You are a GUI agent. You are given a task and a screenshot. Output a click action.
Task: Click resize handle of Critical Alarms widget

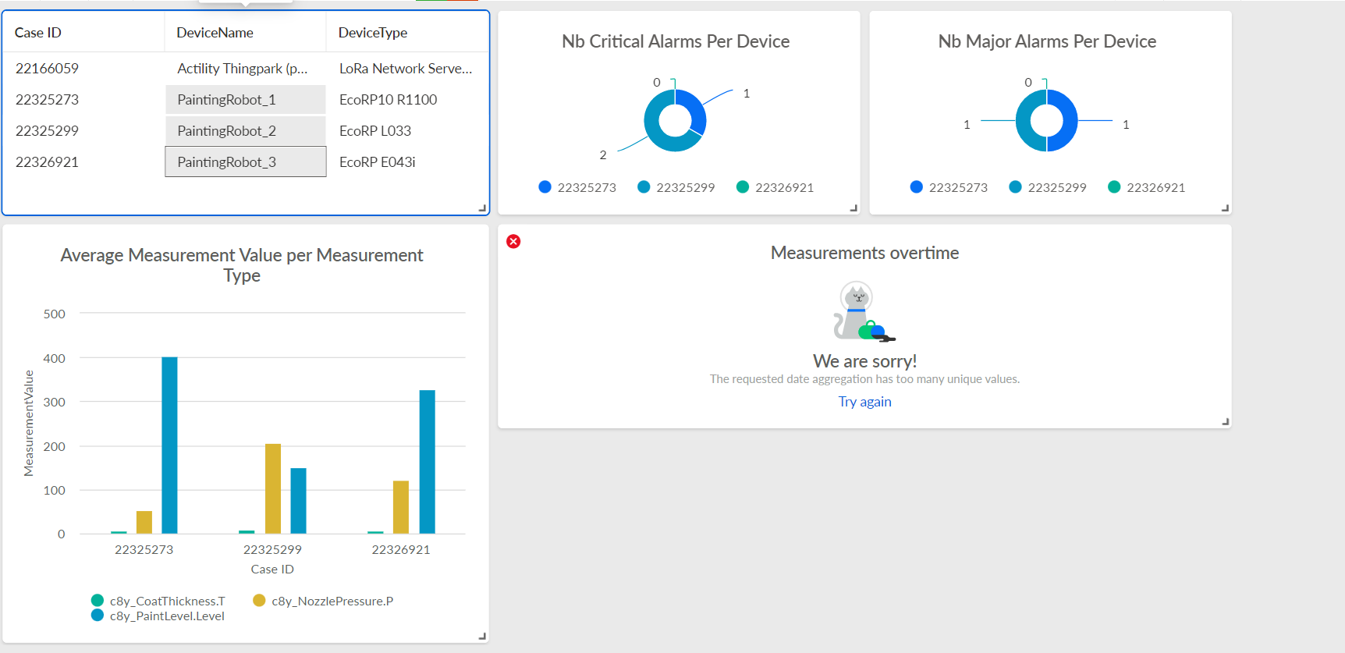853,208
